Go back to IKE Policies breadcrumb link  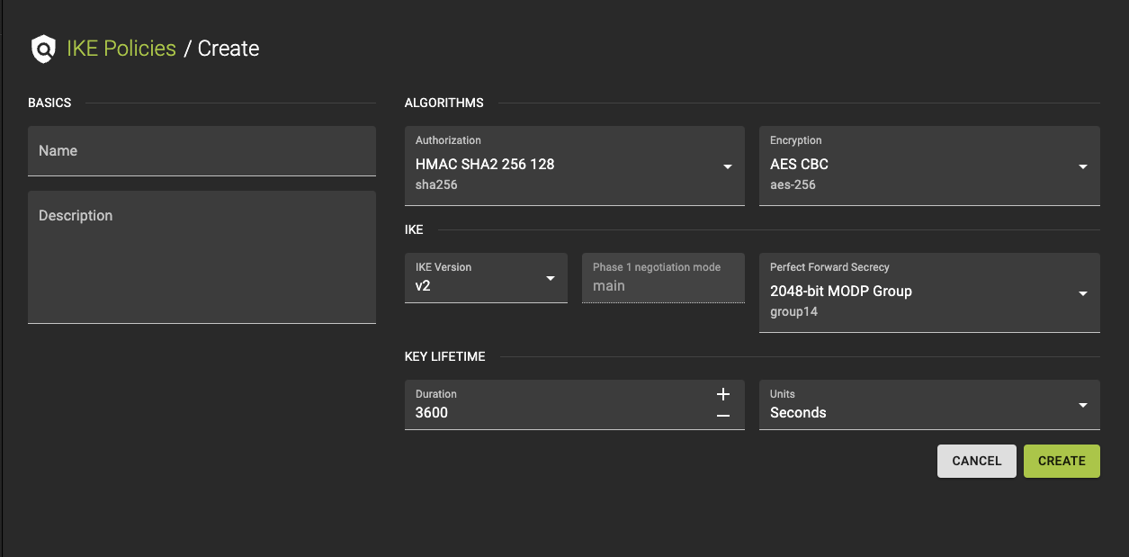click(x=121, y=49)
